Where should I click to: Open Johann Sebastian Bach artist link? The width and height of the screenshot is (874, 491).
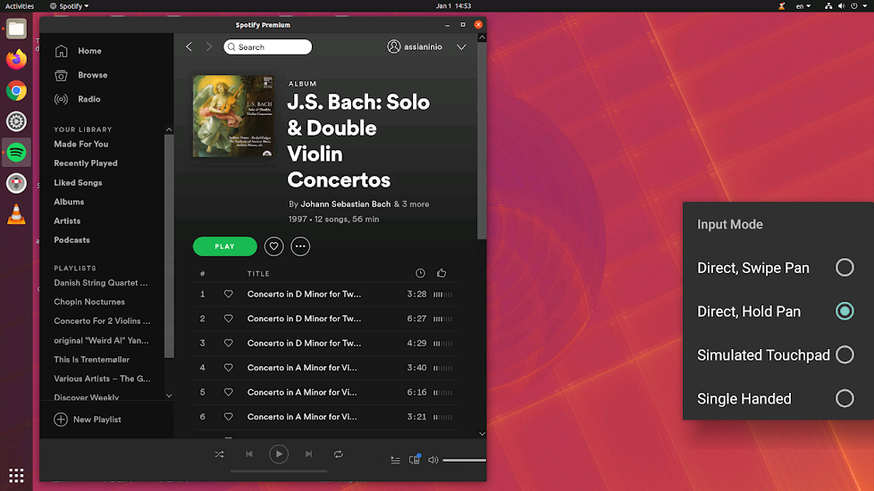(x=346, y=204)
